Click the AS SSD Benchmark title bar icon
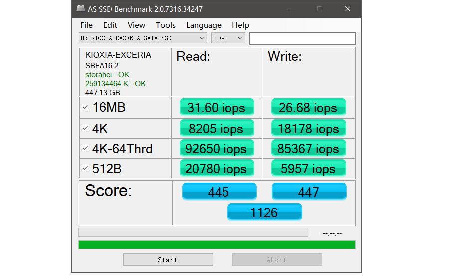The image size is (449, 279). coord(80,9)
